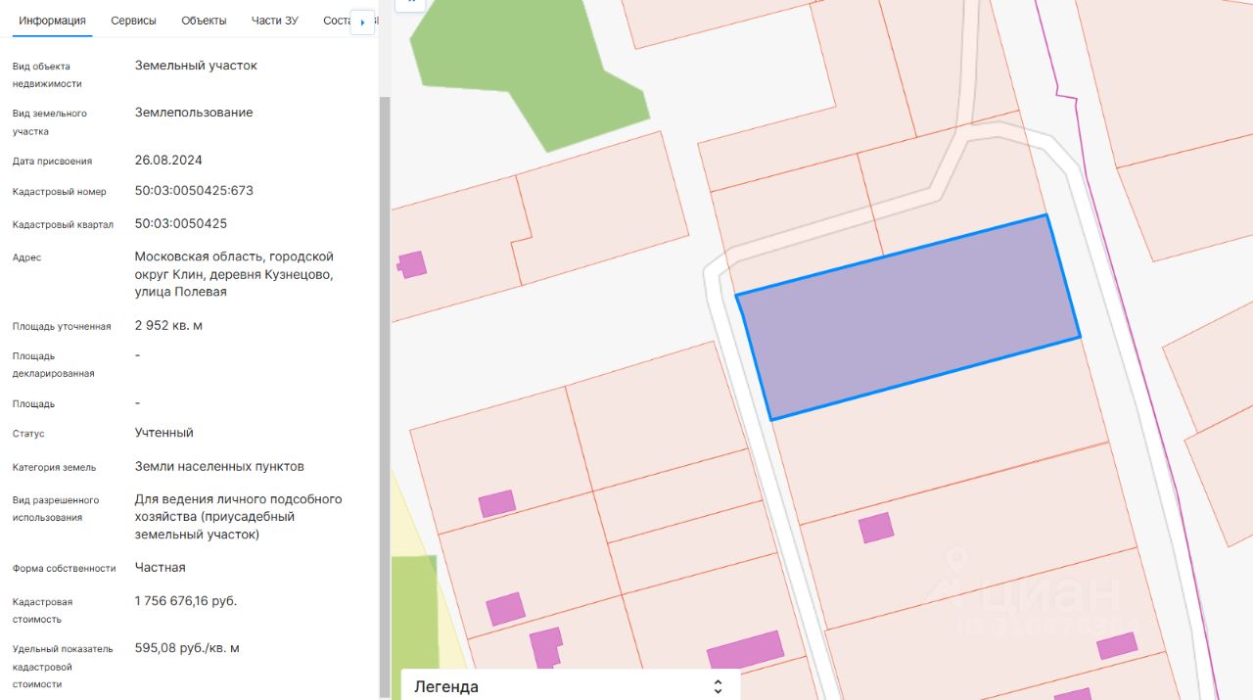Click the Кадастровый квартал value 50:03:0050425
Screen dimensions: 1253x700
181,224
